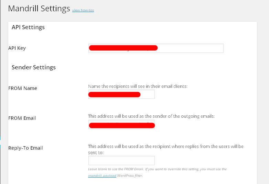Click the 'API Key' field label
The width and height of the screenshot is (269, 184).
(17, 48)
